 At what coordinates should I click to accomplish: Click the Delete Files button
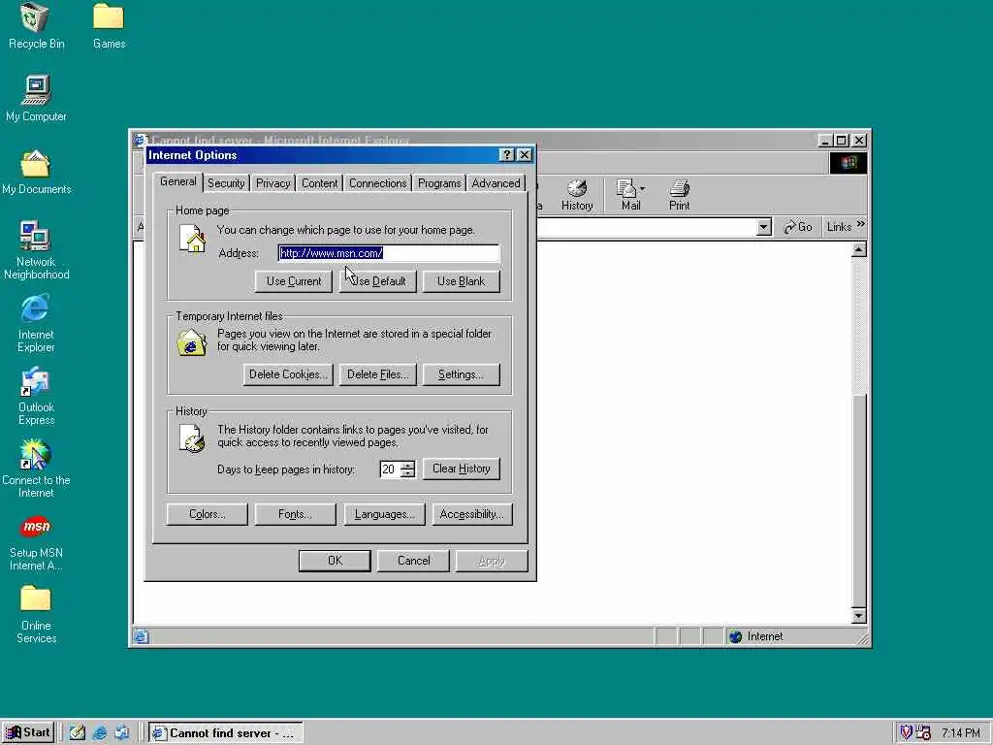378,374
